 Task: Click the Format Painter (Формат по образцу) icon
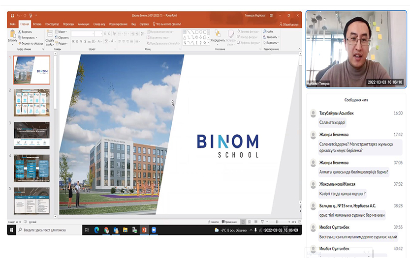[20, 43]
